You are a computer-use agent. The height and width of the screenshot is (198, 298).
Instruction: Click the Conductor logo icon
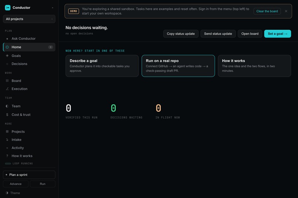(x=8, y=8)
